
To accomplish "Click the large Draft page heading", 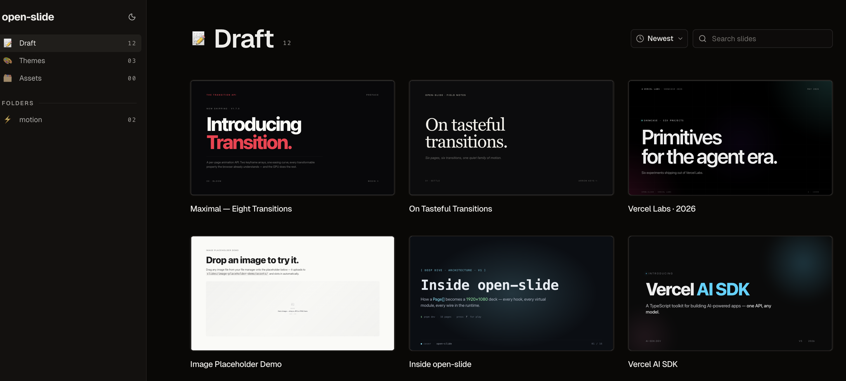I will pyautogui.click(x=244, y=39).
